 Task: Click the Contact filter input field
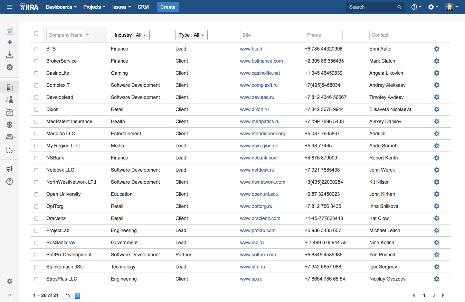tap(388, 35)
